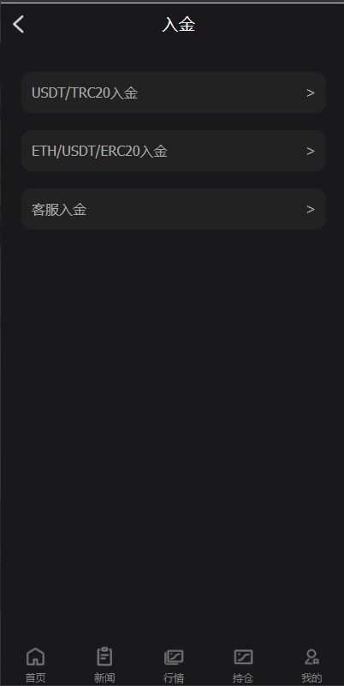
Task: Open the 新闻 clipboard icon
Action: click(x=104, y=657)
